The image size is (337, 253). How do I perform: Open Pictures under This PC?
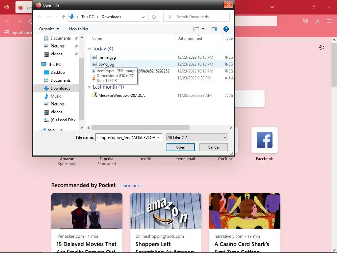point(57,104)
